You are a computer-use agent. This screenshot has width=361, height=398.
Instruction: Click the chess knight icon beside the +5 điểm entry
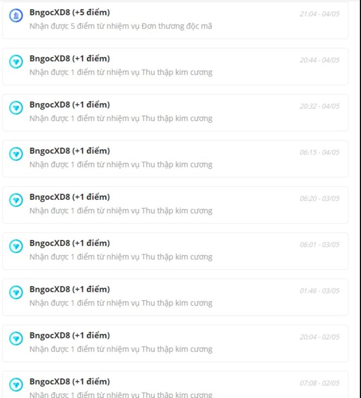[16, 16]
